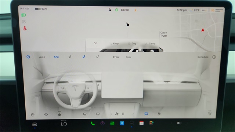Open Bluetooth settings
Image resolution: width=235 pixels, height=132 pixels.
[x=122, y=123]
